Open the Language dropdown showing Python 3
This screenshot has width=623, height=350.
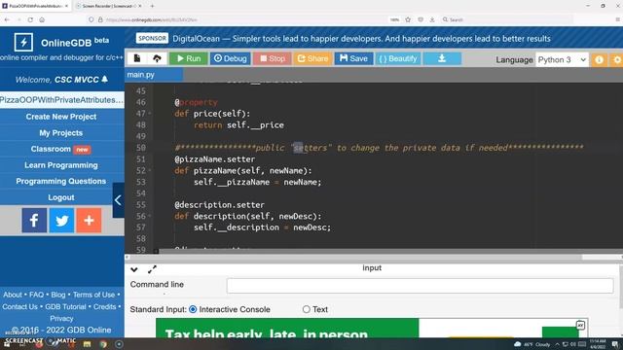562,60
